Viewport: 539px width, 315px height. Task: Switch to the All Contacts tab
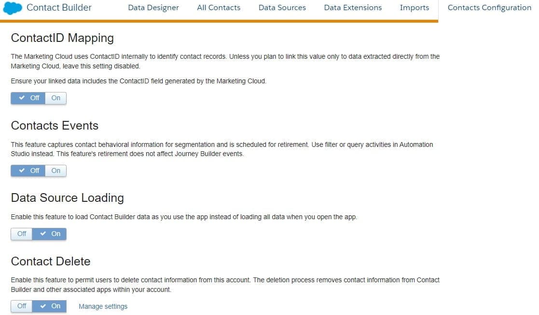point(219,8)
